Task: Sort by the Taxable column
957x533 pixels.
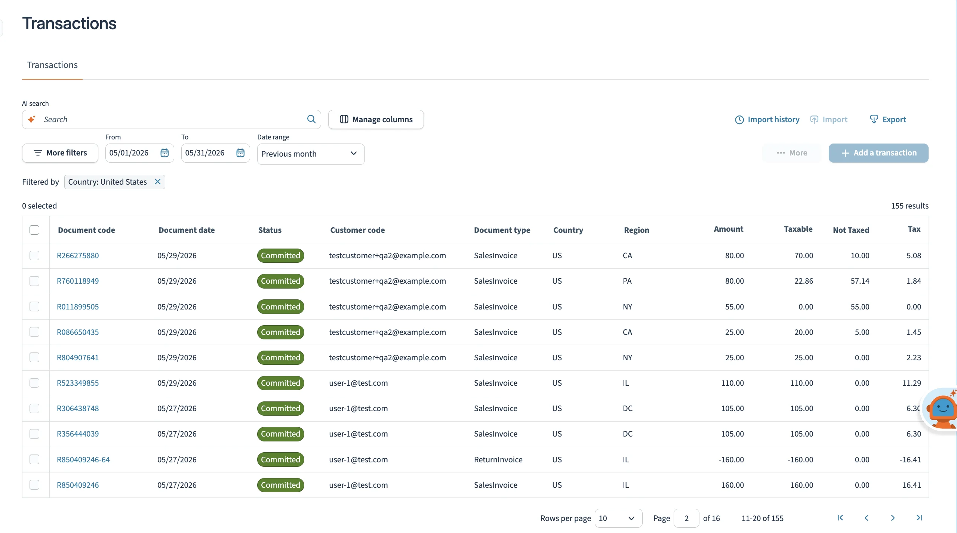Action: coord(798,229)
